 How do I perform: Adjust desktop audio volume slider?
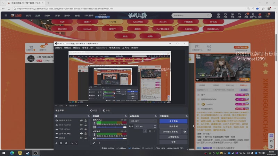(x=112, y=138)
